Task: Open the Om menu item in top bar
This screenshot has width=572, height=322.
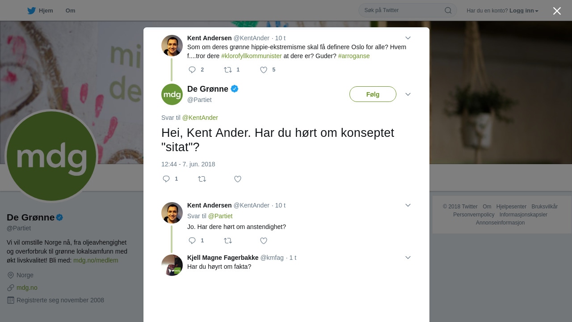Action: click(x=70, y=10)
